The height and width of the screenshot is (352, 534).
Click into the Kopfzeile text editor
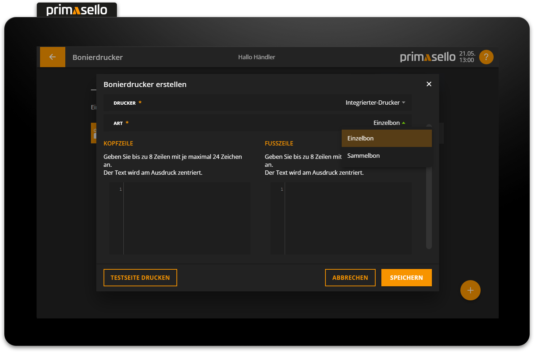187,218
